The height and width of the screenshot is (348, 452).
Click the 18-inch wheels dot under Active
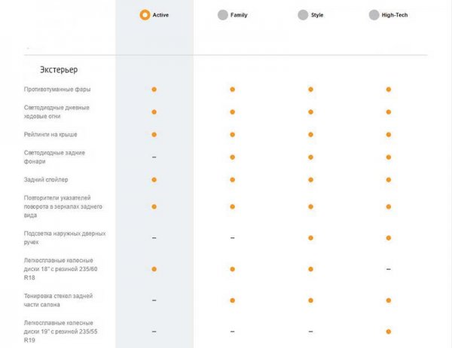pos(154,269)
